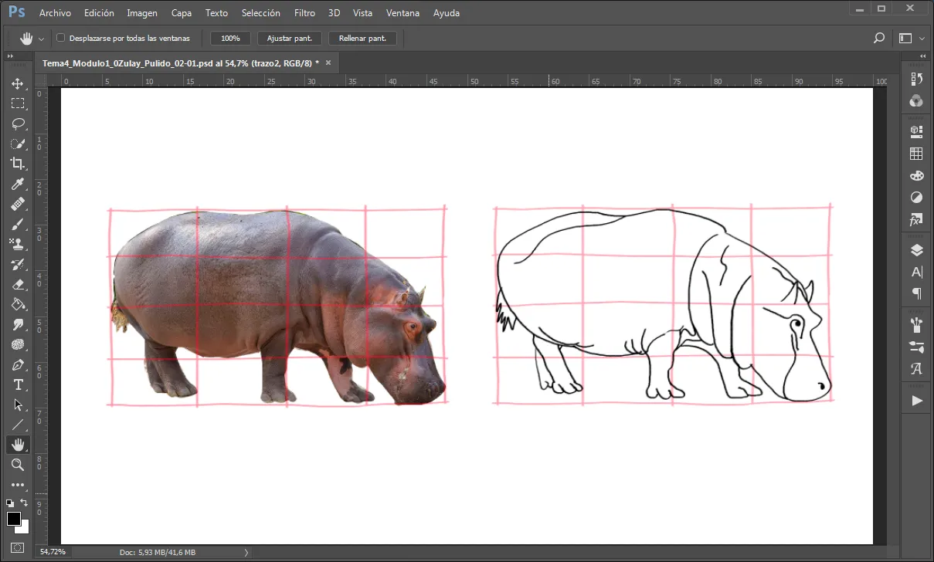Select the Crop tool

point(17,164)
